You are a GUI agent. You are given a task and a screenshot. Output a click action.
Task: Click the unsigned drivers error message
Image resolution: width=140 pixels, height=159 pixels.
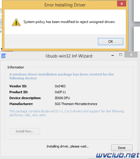pyautogui.click(x=69, y=22)
